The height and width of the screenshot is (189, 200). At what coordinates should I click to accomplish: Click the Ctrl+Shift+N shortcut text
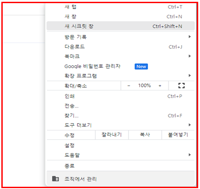(167, 26)
